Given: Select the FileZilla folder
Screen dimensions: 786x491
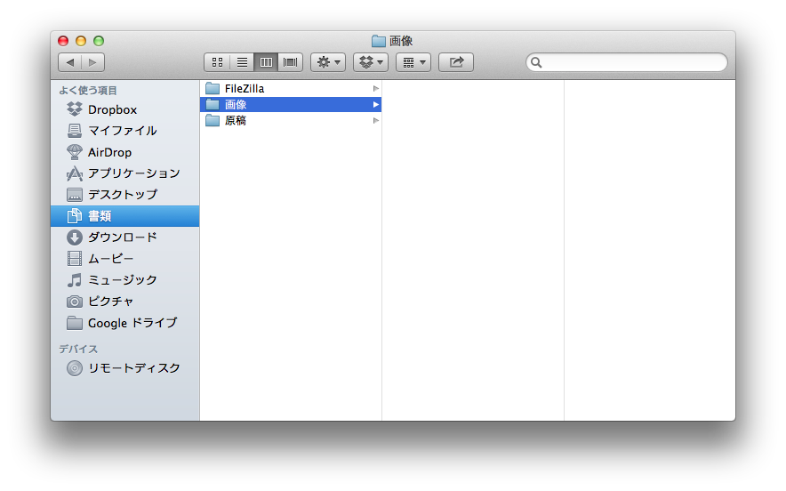Looking at the screenshot, I should coord(244,89).
